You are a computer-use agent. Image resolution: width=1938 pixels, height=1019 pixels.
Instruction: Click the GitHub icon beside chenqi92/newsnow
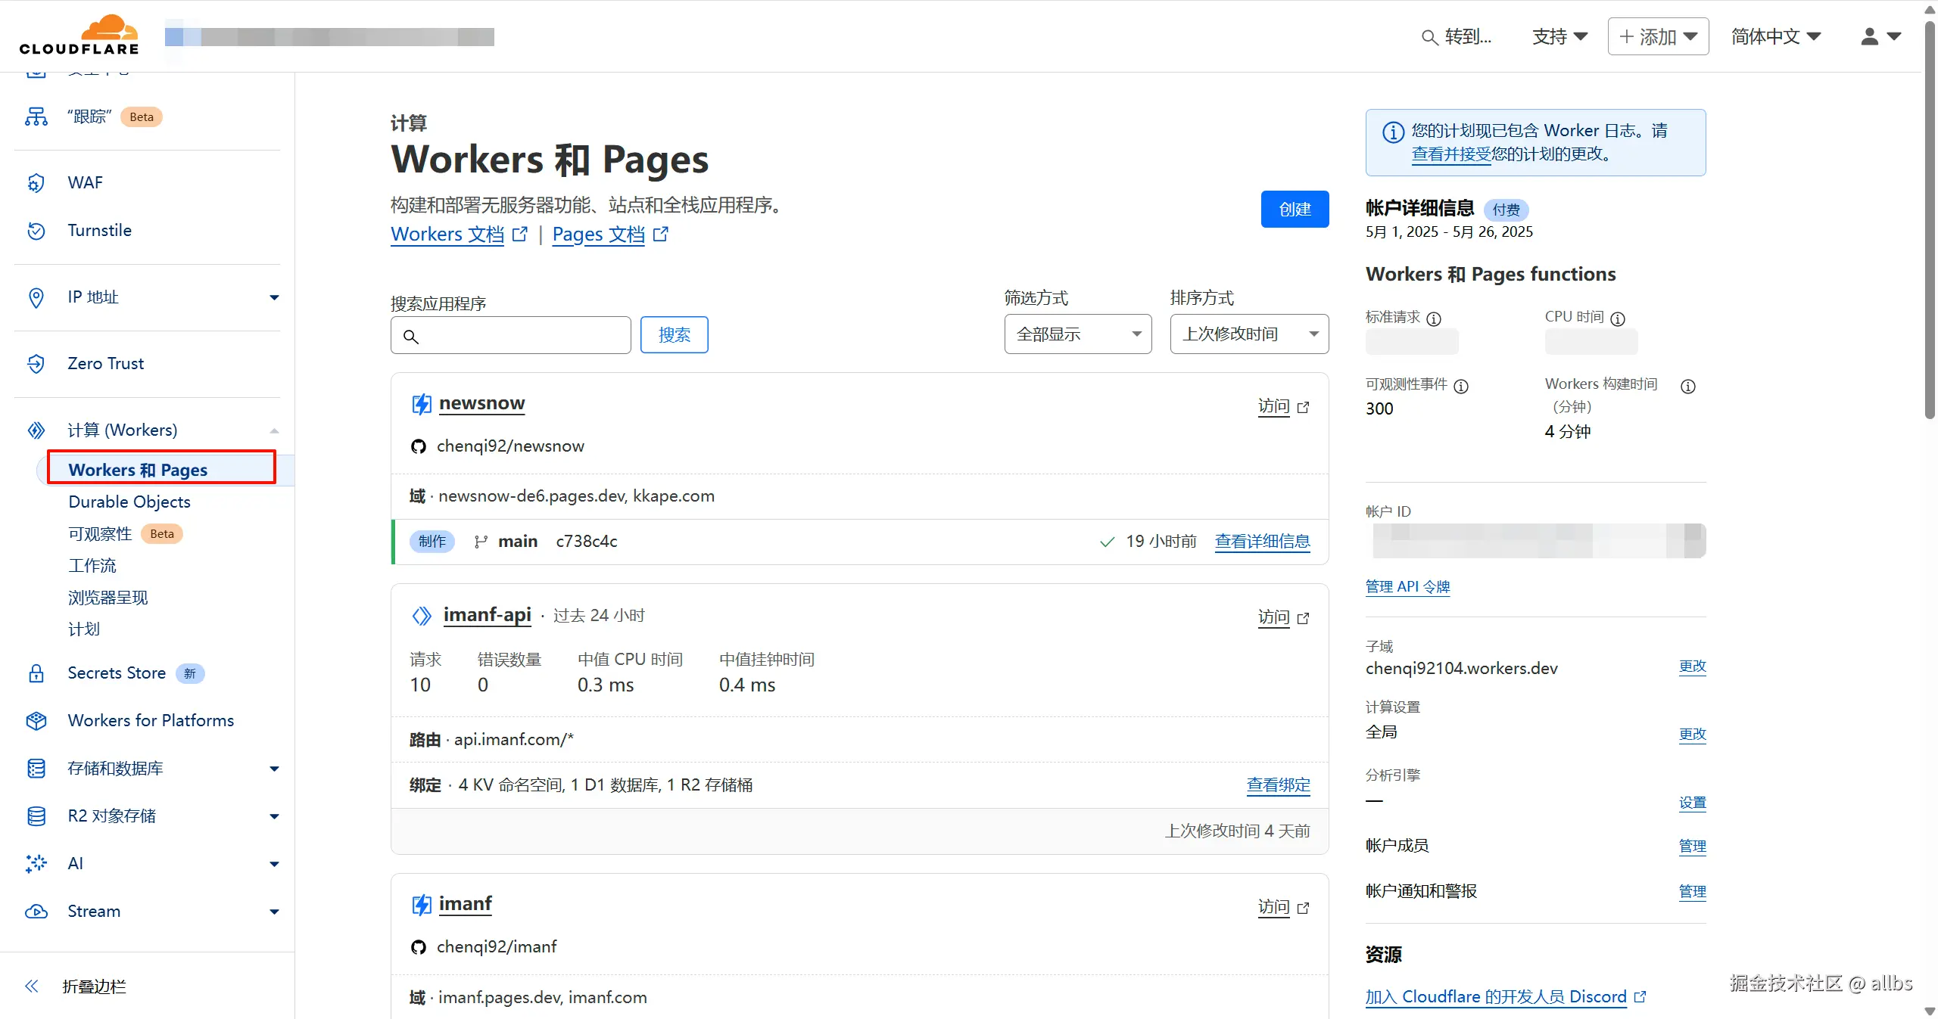tap(419, 446)
